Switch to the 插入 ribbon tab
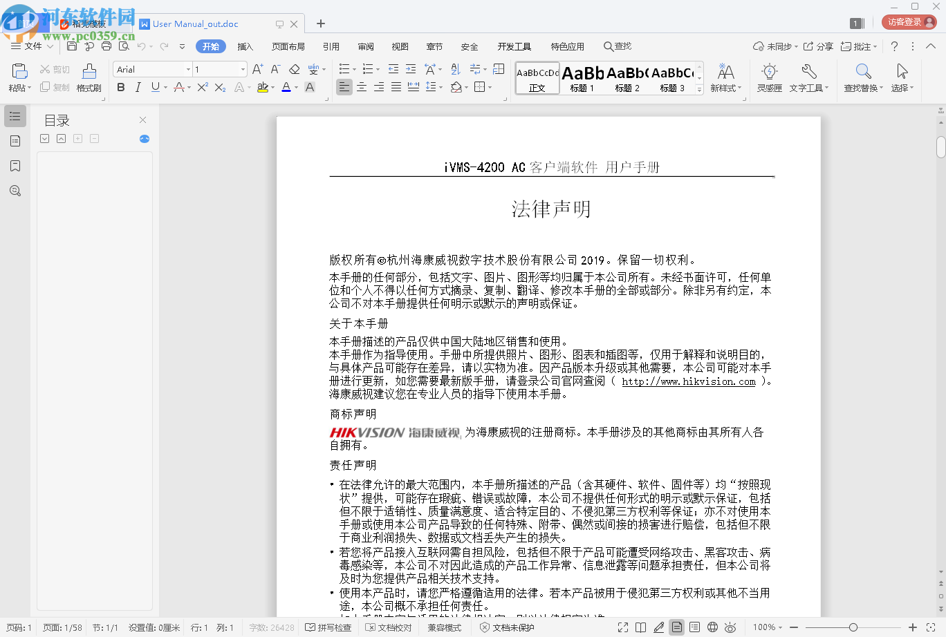This screenshot has height=637, width=946. click(x=245, y=46)
